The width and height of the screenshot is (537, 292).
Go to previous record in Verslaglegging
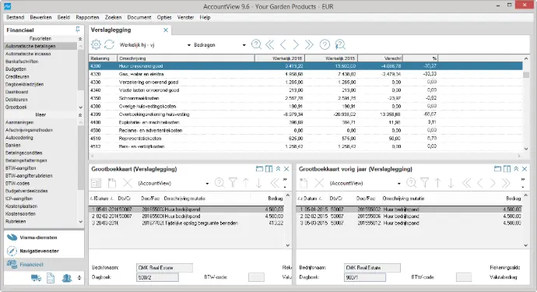click(x=283, y=44)
